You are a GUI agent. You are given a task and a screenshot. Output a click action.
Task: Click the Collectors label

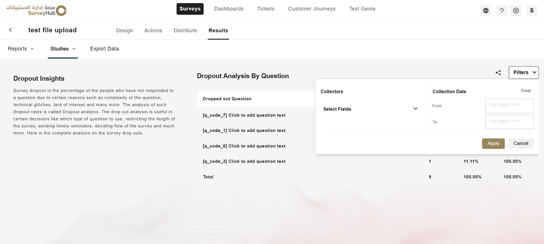click(x=332, y=92)
